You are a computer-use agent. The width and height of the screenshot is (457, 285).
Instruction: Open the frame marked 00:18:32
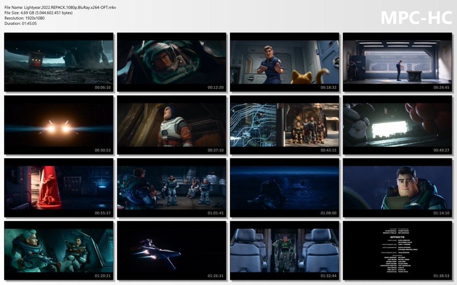tap(284, 62)
